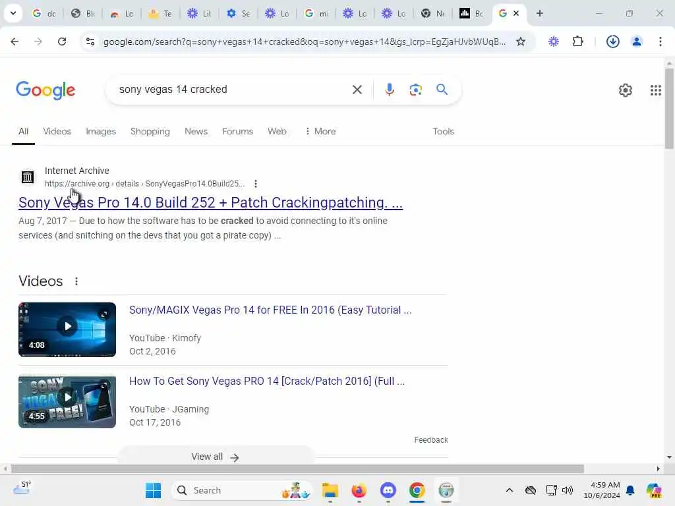
Task: Open the Extensions puzzle icon
Action: [577, 42]
